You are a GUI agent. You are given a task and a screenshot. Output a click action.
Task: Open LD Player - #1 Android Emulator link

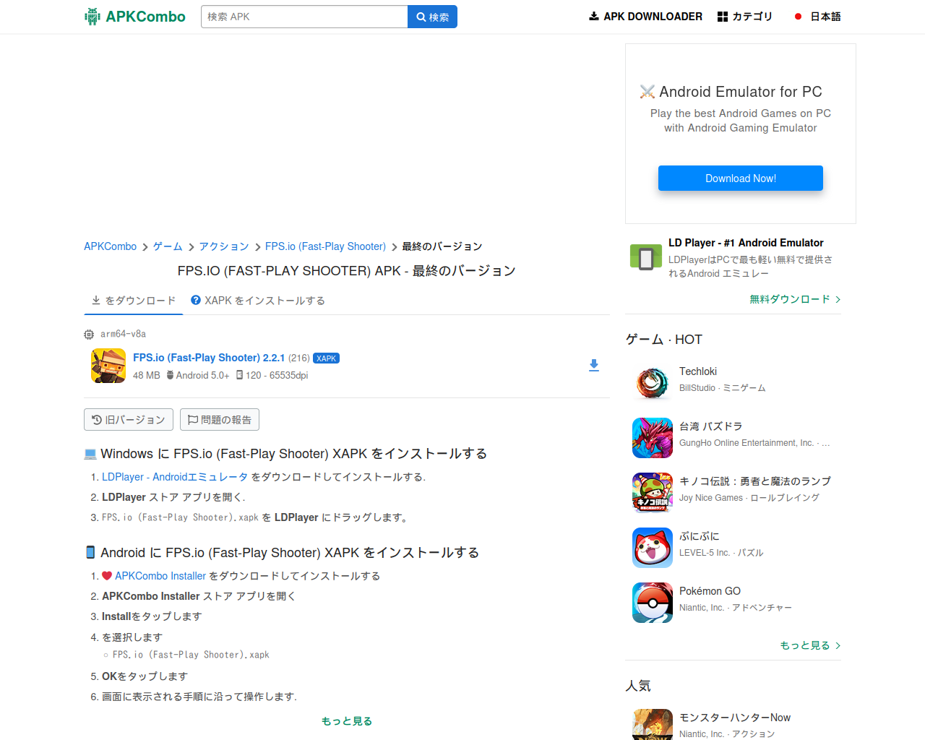click(x=746, y=243)
